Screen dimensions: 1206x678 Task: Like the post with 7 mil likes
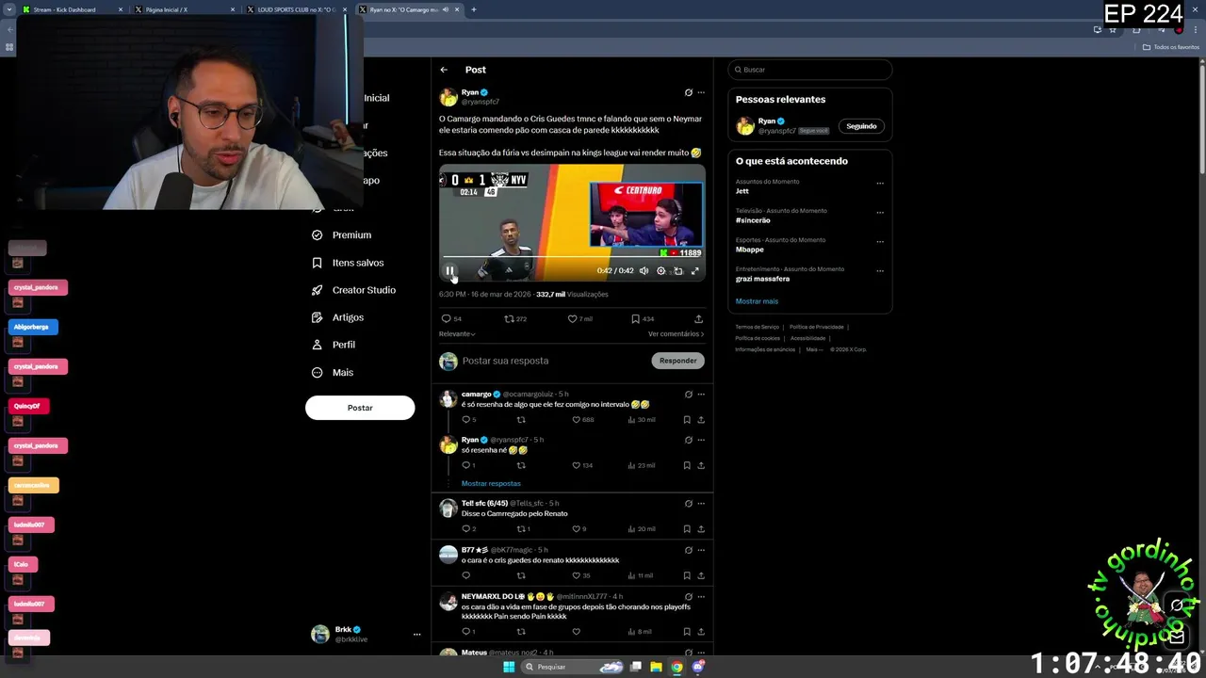coord(579,319)
